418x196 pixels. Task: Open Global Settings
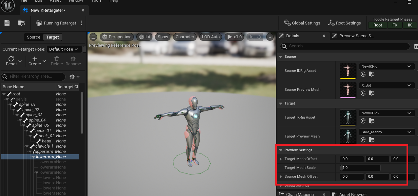(302, 23)
